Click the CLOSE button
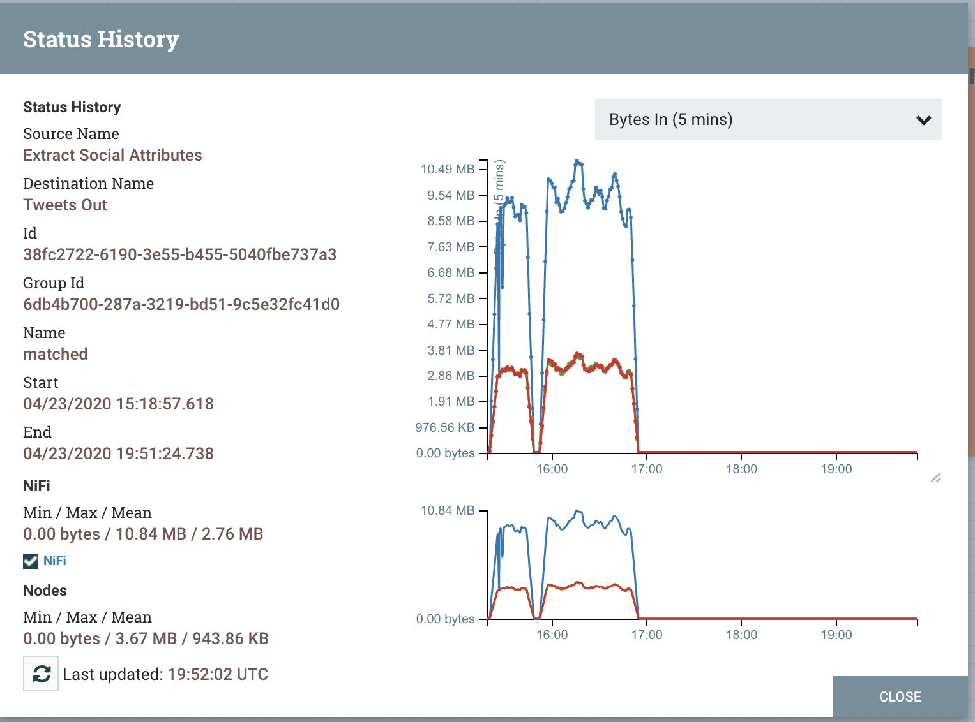Screen dimensions: 975x722 coord(900,696)
